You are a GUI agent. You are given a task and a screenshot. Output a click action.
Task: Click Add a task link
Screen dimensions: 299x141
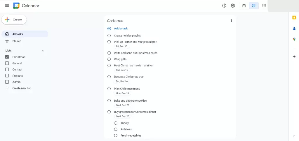121,29
